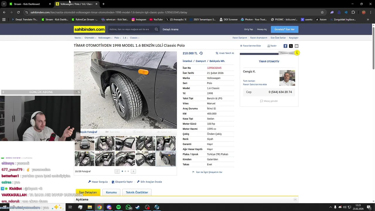Click the Mesaj gönder link

(269, 101)
